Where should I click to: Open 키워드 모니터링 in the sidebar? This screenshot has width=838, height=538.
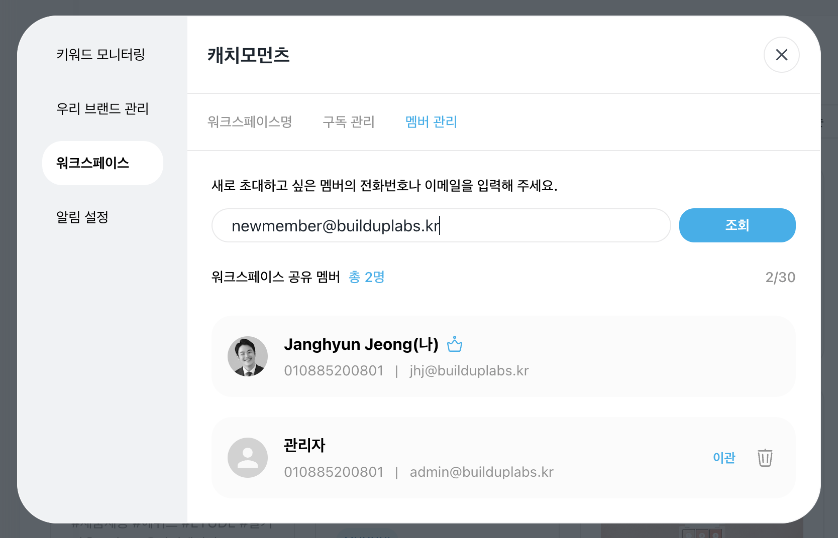100,54
